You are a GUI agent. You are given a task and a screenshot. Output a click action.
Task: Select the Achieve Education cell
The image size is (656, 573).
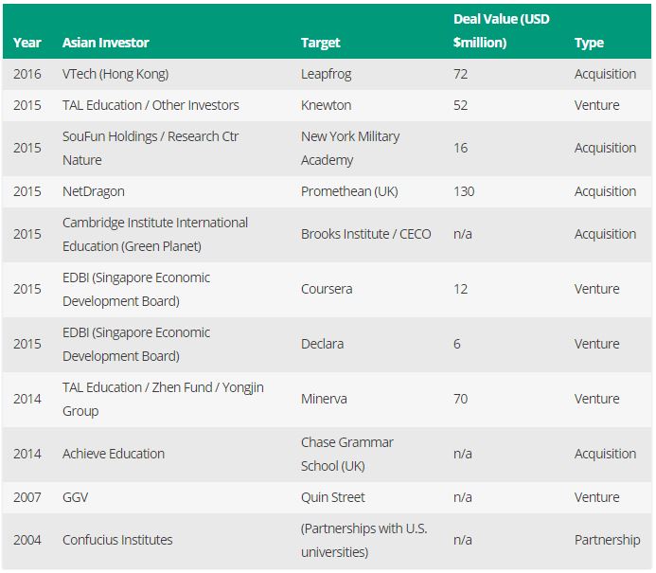click(x=114, y=454)
